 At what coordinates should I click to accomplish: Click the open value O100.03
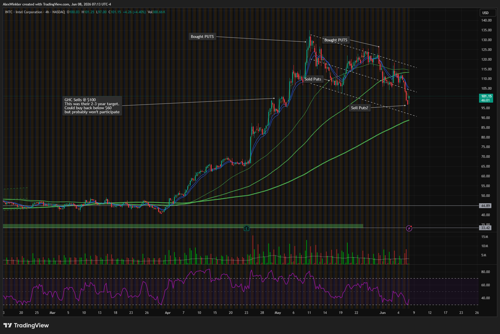coord(73,12)
